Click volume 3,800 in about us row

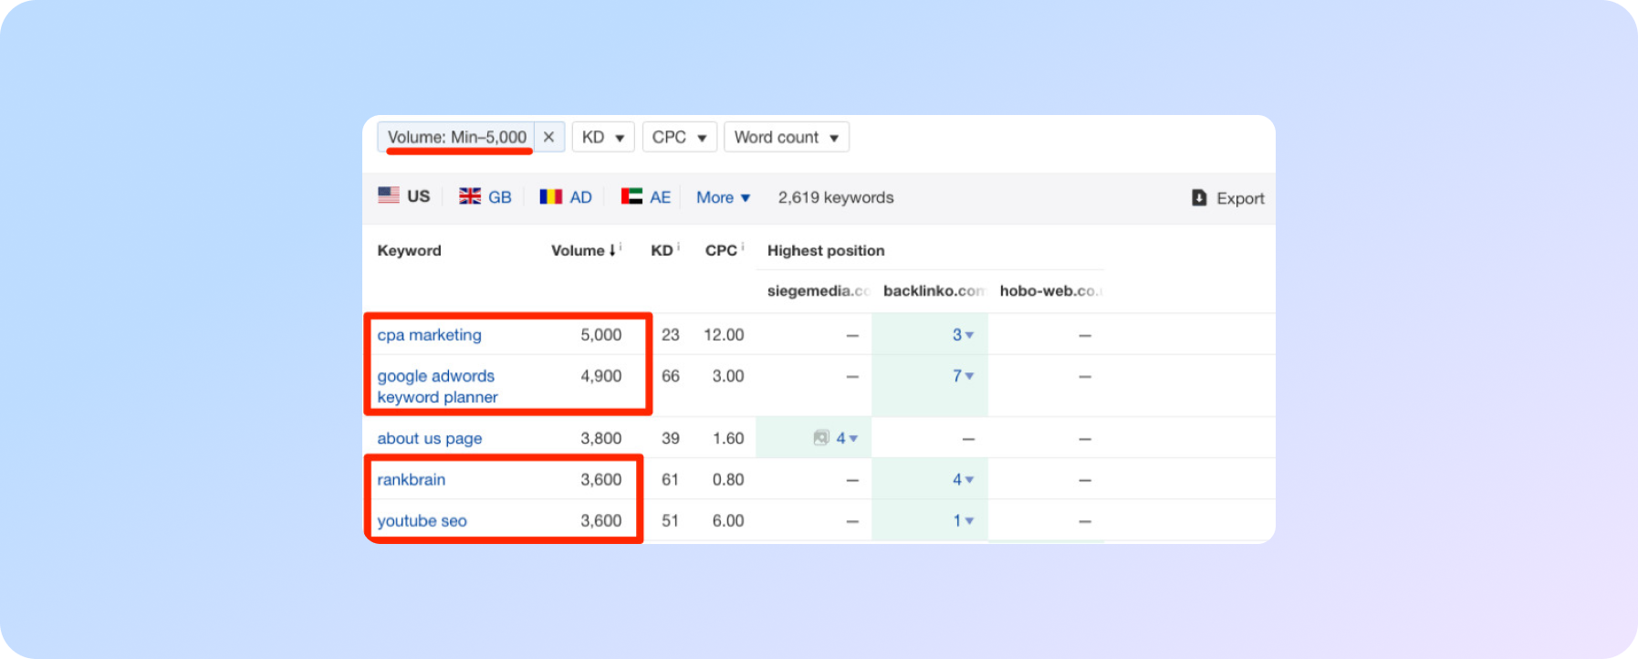tap(601, 438)
